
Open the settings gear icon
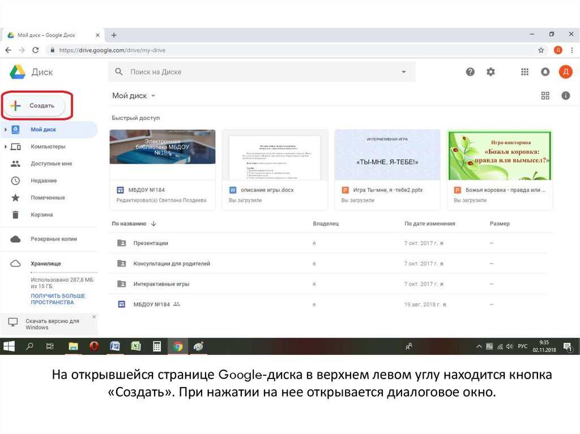coord(491,72)
